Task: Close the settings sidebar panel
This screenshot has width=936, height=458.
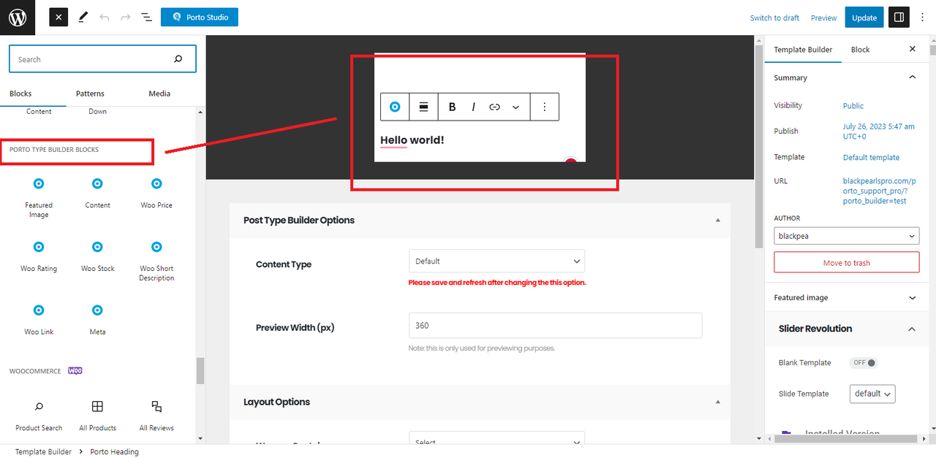Action: click(912, 49)
